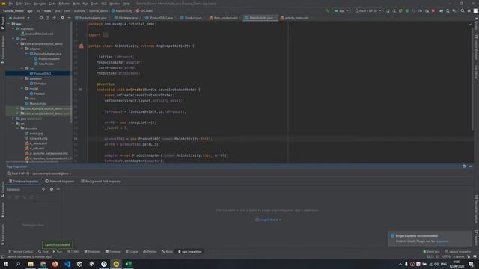Click the red Stop app icon
Viewport: 479px width, 269px height.
point(433,10)
